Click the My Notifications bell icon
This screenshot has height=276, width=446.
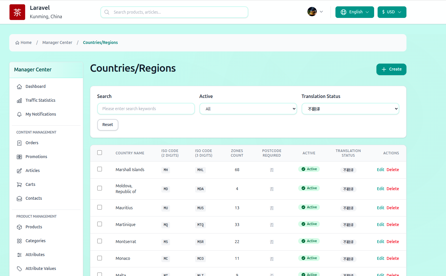(x=19, y=114)
